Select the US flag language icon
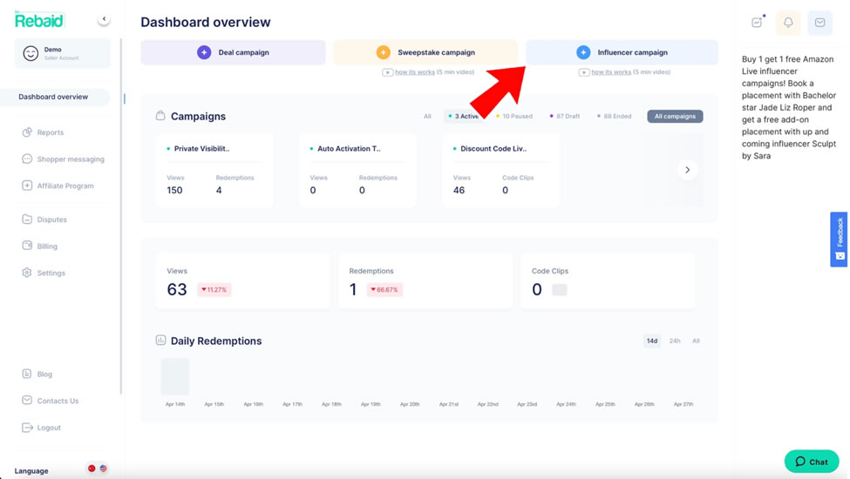 (104, 469)
